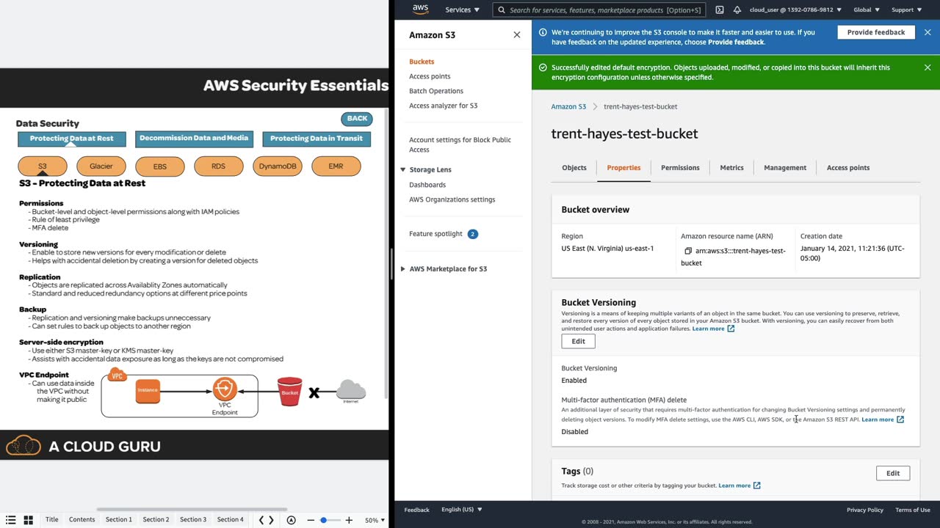Image resolution: width=940 pixels, height=528 pixels.
Task: Switch to the Permissions tab
Action: point(680,168)
